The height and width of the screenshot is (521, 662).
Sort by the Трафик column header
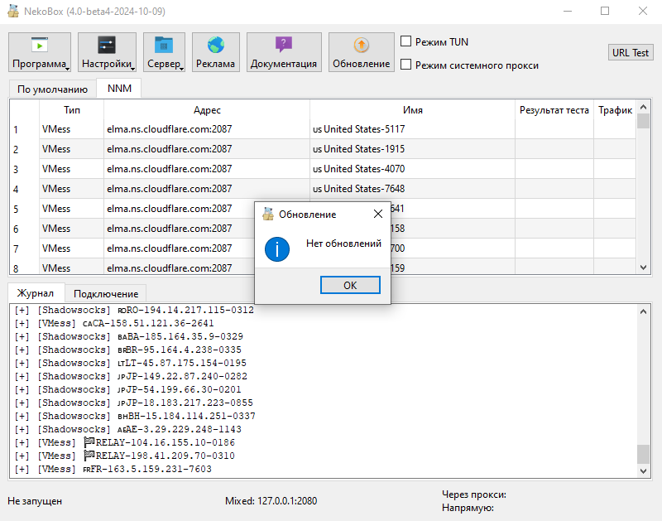615,110
